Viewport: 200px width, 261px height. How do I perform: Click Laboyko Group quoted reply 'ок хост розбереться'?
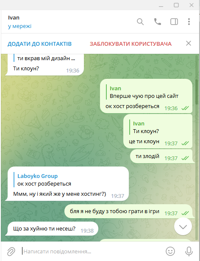point(44,180)
